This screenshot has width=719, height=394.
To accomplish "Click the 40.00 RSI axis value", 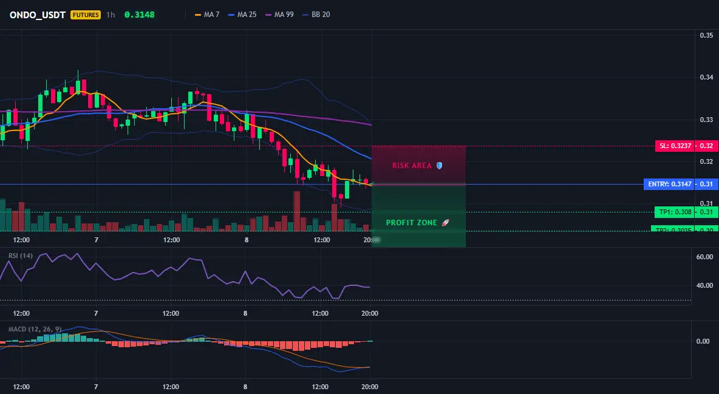I will pos(705,285).
